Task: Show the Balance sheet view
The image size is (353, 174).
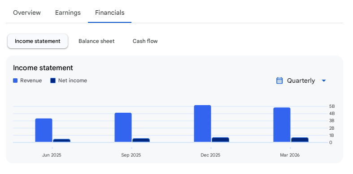Action: [96, 41]
